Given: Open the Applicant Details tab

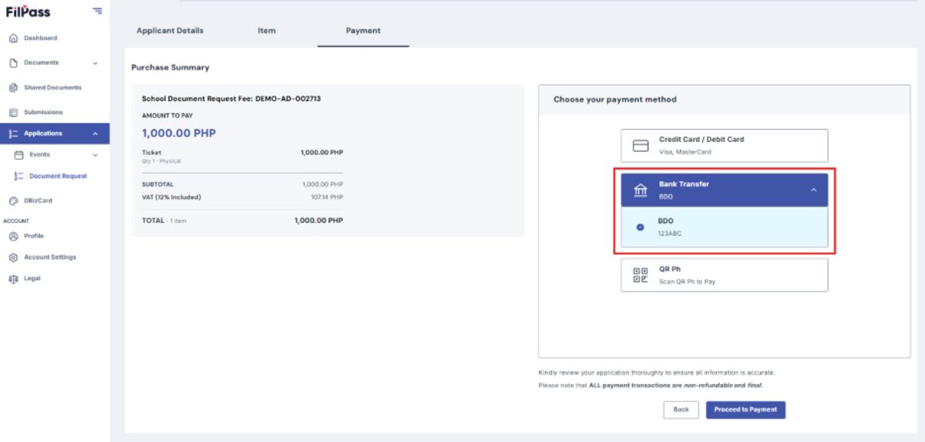Looking at the screenshot, I should (x=170, y=31).
